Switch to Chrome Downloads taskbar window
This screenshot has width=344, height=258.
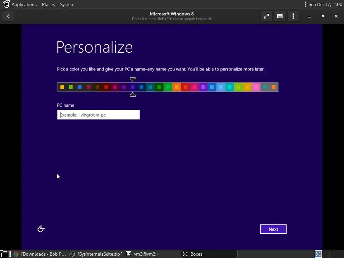40,254
